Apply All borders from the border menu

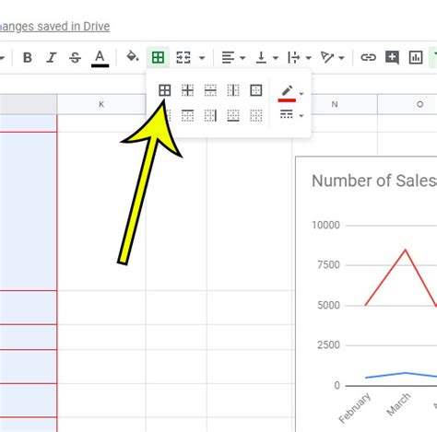tap(165, 90)
